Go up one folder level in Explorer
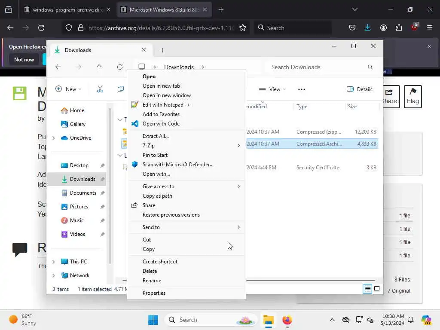 coord(99,67)
